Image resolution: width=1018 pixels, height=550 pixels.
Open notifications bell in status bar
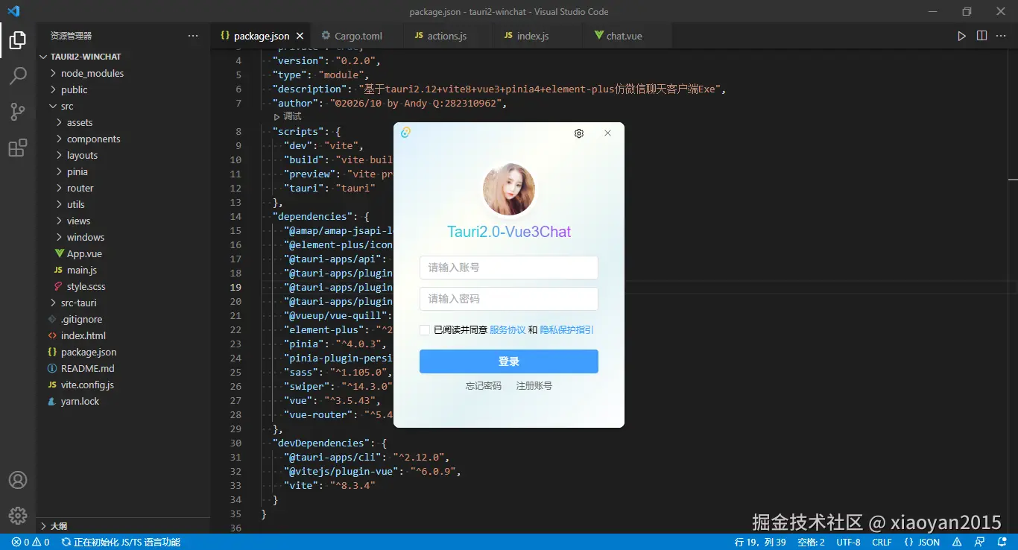(x=1001, y=543)
